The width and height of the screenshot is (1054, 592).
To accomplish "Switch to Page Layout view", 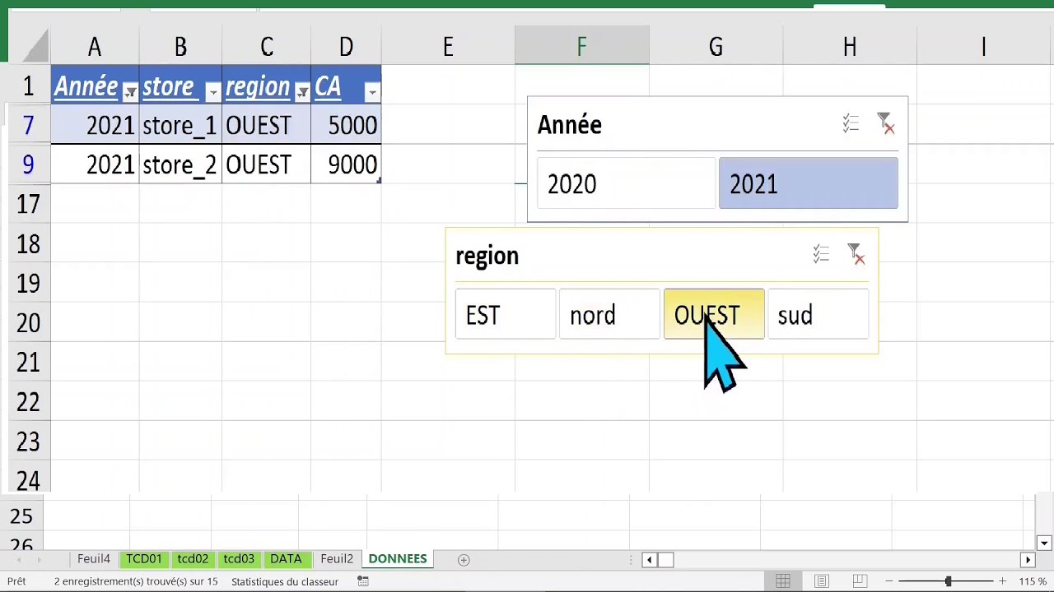I will point(821,581).
